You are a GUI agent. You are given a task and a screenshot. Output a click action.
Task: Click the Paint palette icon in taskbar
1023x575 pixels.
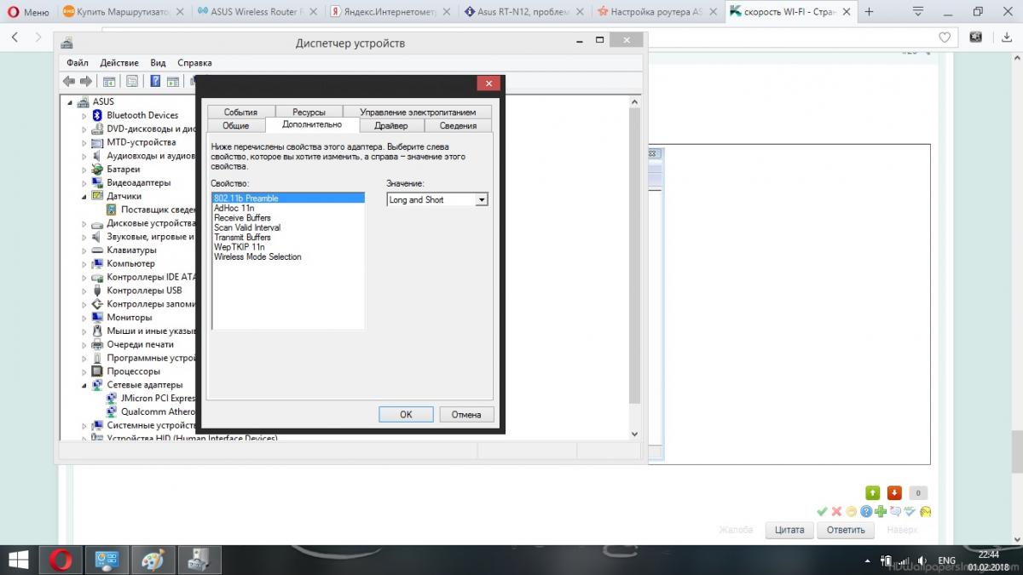click(153, 560)
